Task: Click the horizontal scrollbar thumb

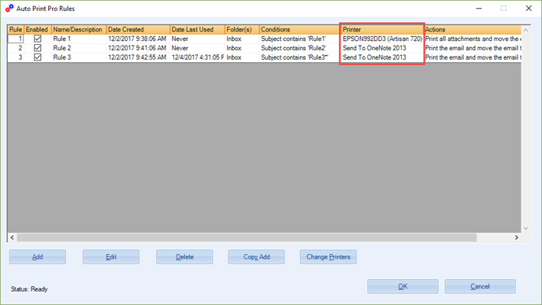Action: click(x=247, y=237)
